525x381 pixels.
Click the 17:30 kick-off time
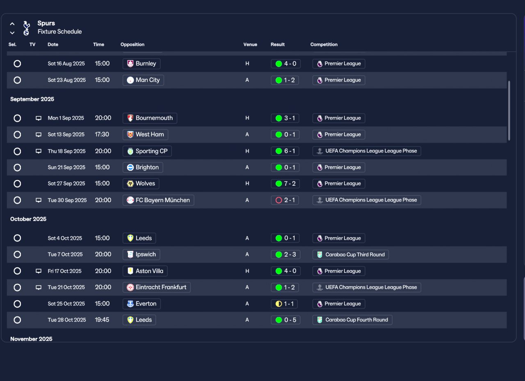point(102,135)
